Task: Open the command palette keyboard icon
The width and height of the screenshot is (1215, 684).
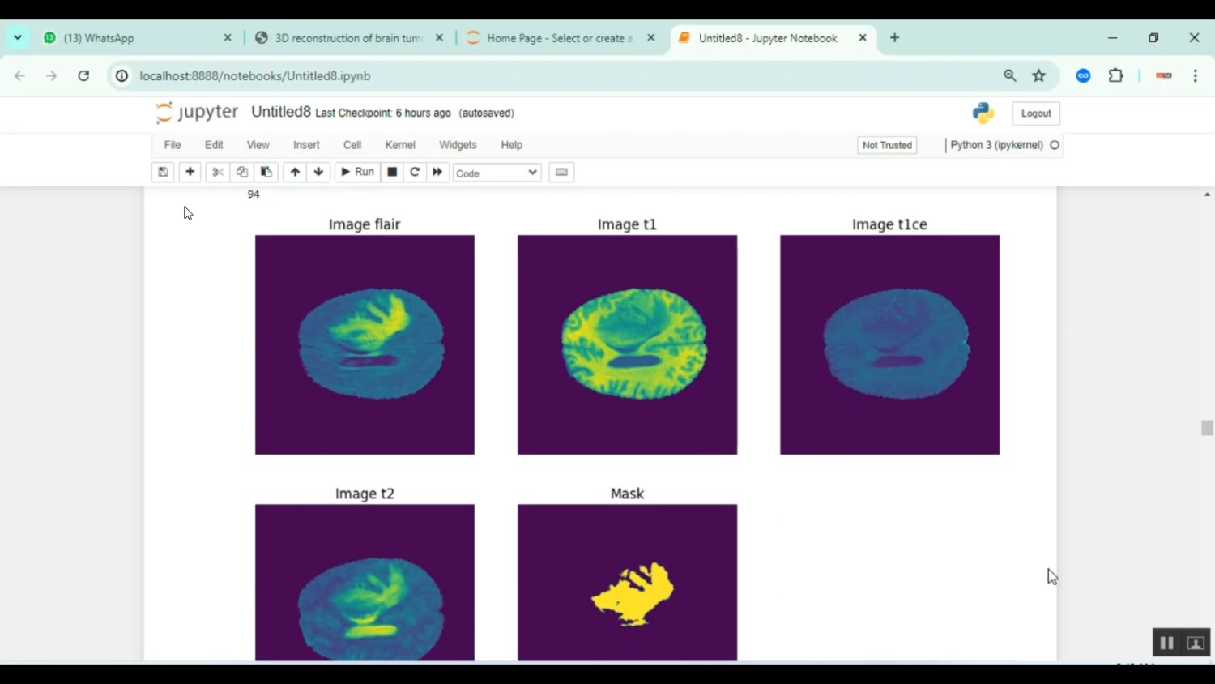Action: [x=561, y=172]
